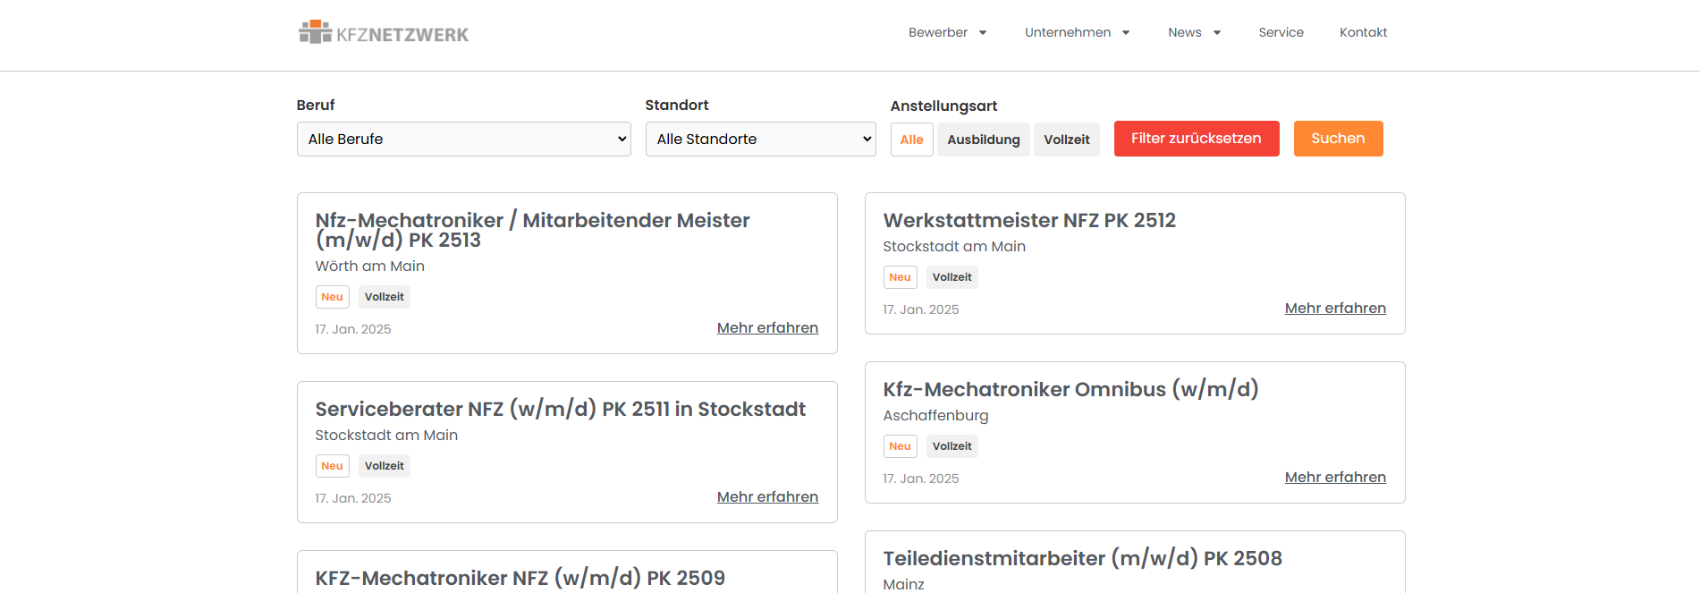
Task: Click the KFZNETZWERK logo
Action: 384,33
